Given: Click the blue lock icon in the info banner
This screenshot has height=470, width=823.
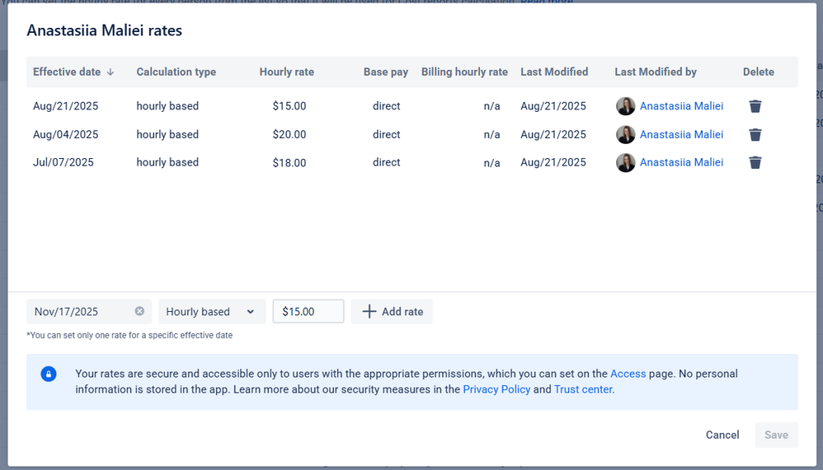Looking at the screenshot, I should pyautogui.click(x=49, y=374).
